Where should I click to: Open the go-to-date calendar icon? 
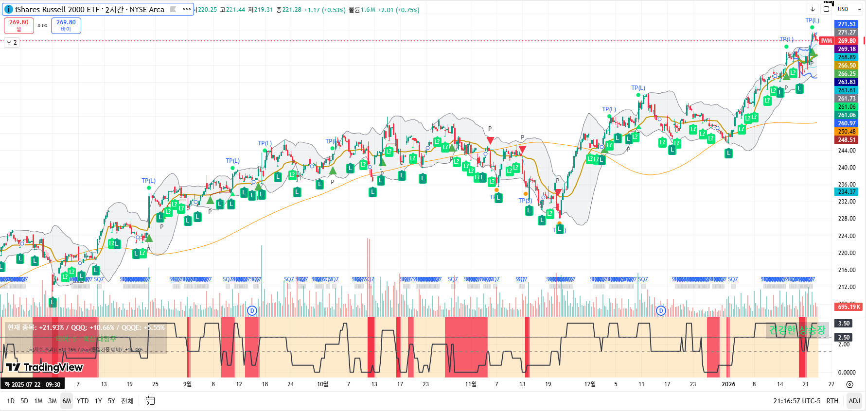[x=150, y=401]
